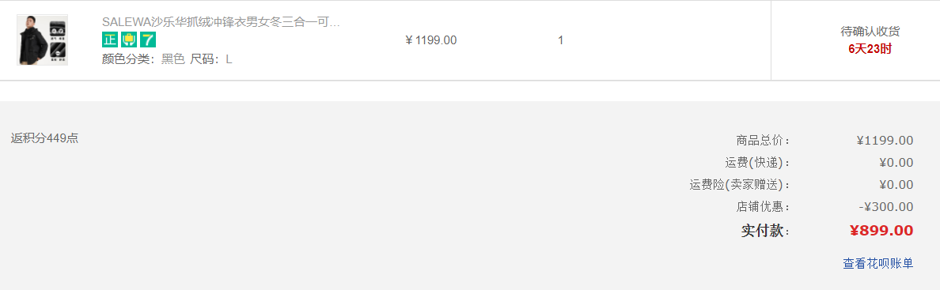Click the 商品总价 label
Screen dimensions: 940x290
(x=763, y=141)
